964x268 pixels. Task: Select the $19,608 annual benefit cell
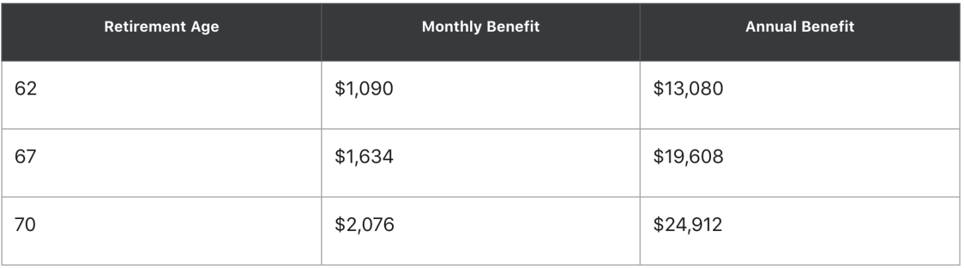688,157
